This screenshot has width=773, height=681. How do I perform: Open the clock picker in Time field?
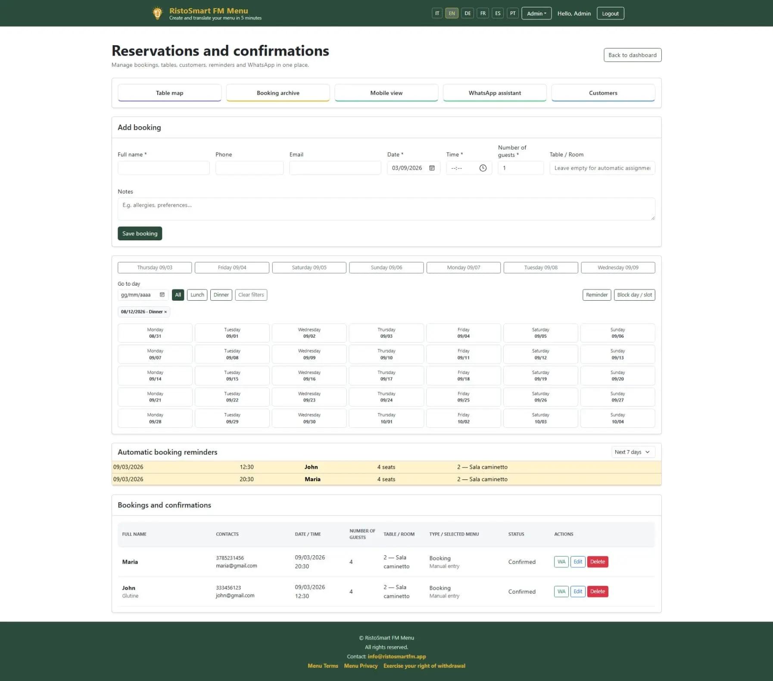(x=483, y=168)
